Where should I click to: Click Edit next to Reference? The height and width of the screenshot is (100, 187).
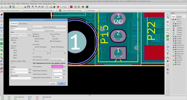tap(29, 29)
